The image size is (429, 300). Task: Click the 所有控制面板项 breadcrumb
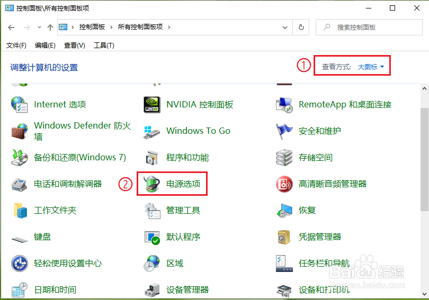click(x=140, y=27)
